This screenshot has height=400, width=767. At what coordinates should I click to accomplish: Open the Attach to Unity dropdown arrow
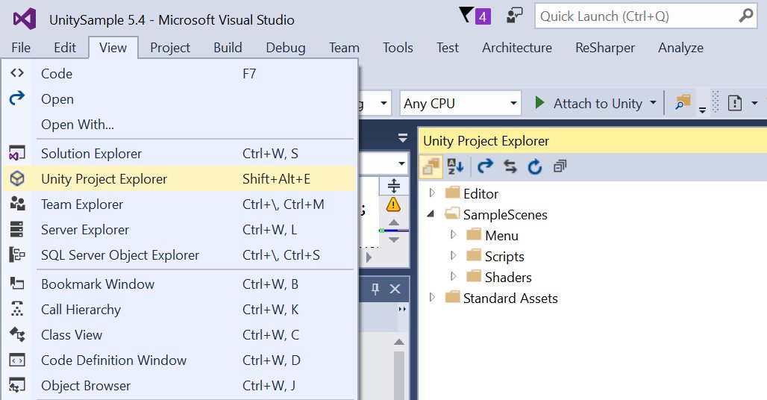653,103
